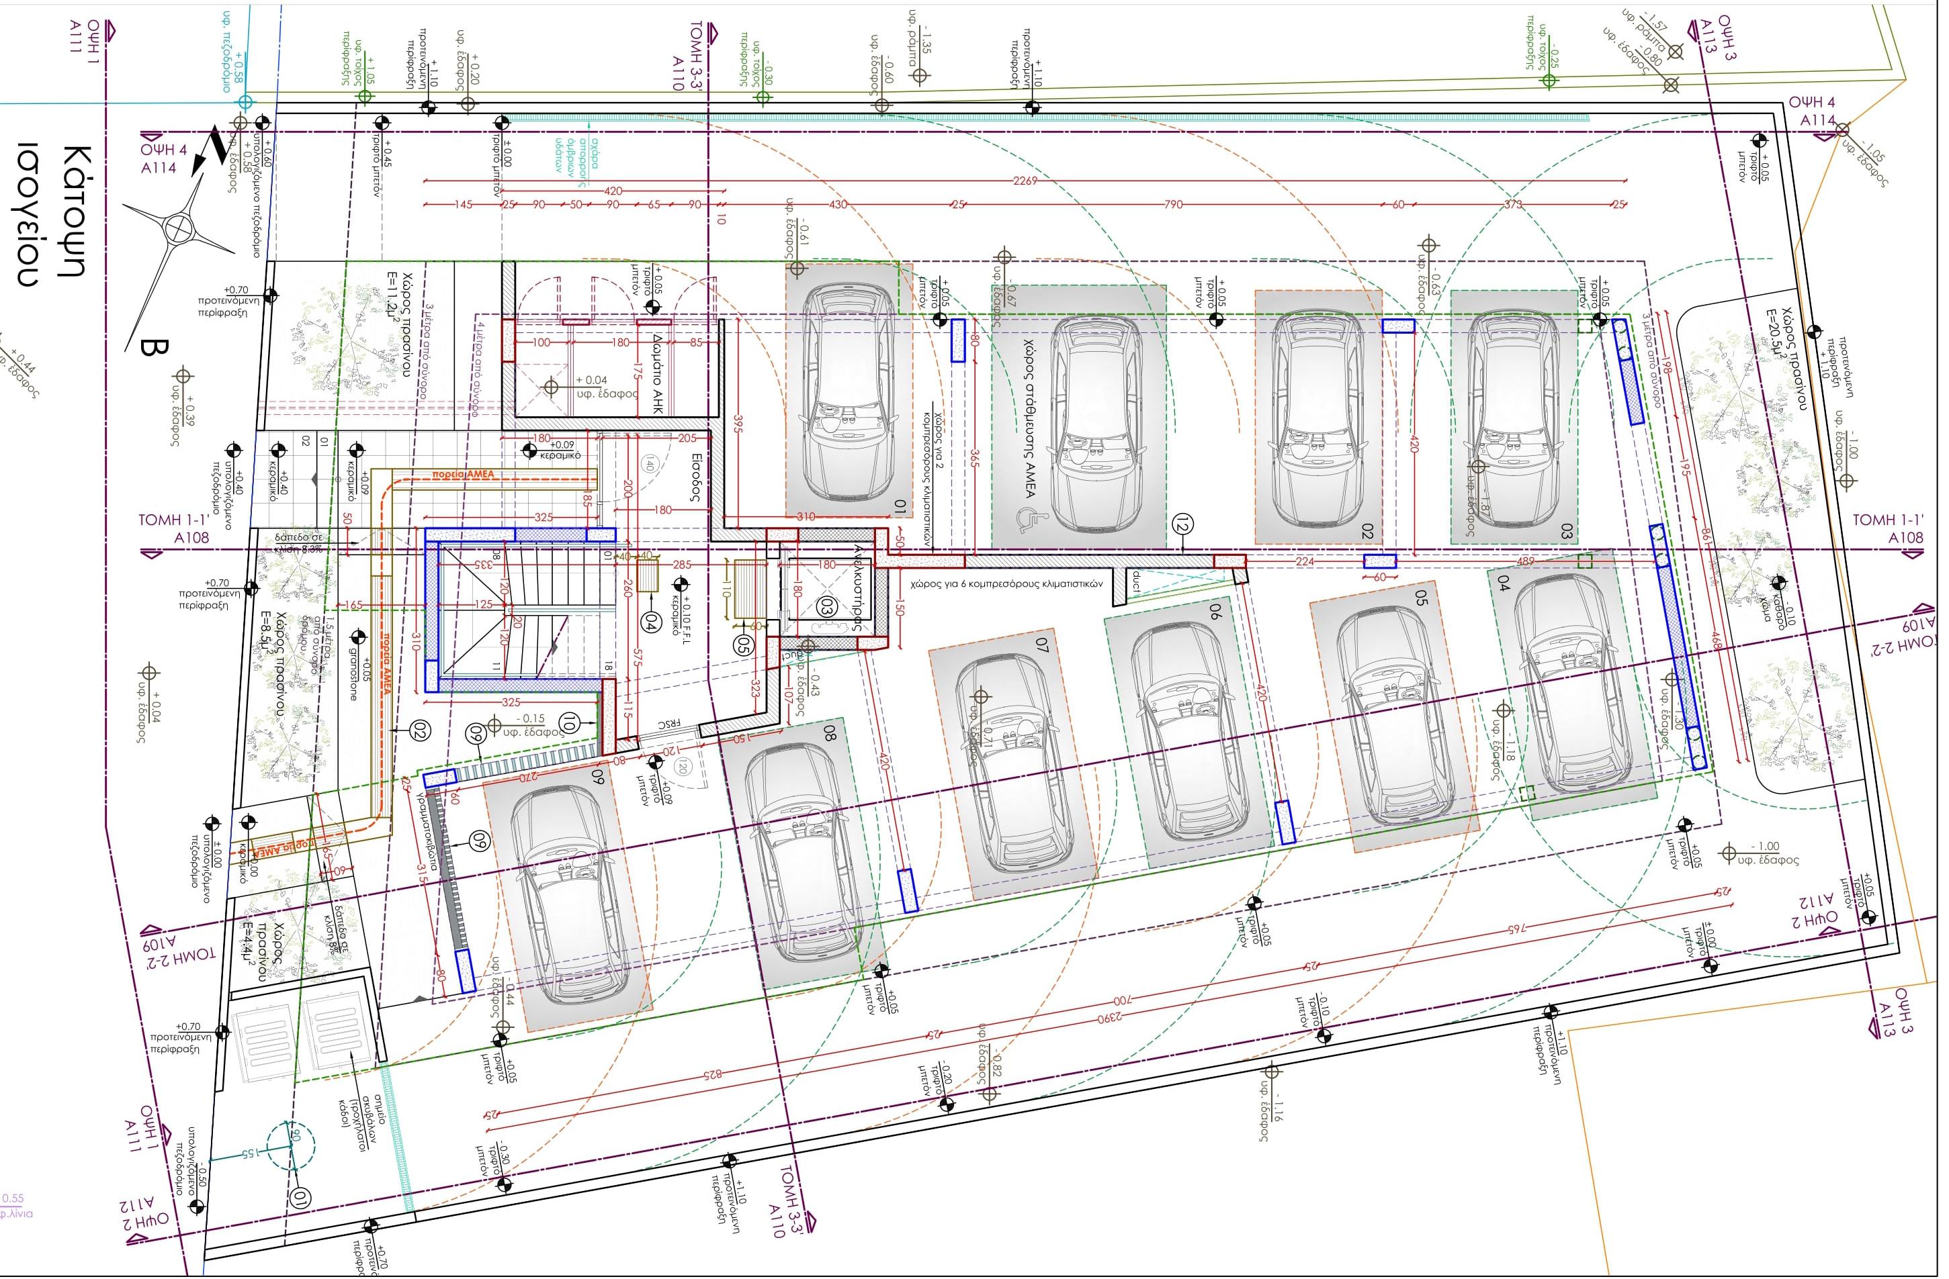This screenshot has width=1949, height=1279.
Task: Select the 'Δωμάτιο ΑΗΚ' room label
Action: click(658, 373)
